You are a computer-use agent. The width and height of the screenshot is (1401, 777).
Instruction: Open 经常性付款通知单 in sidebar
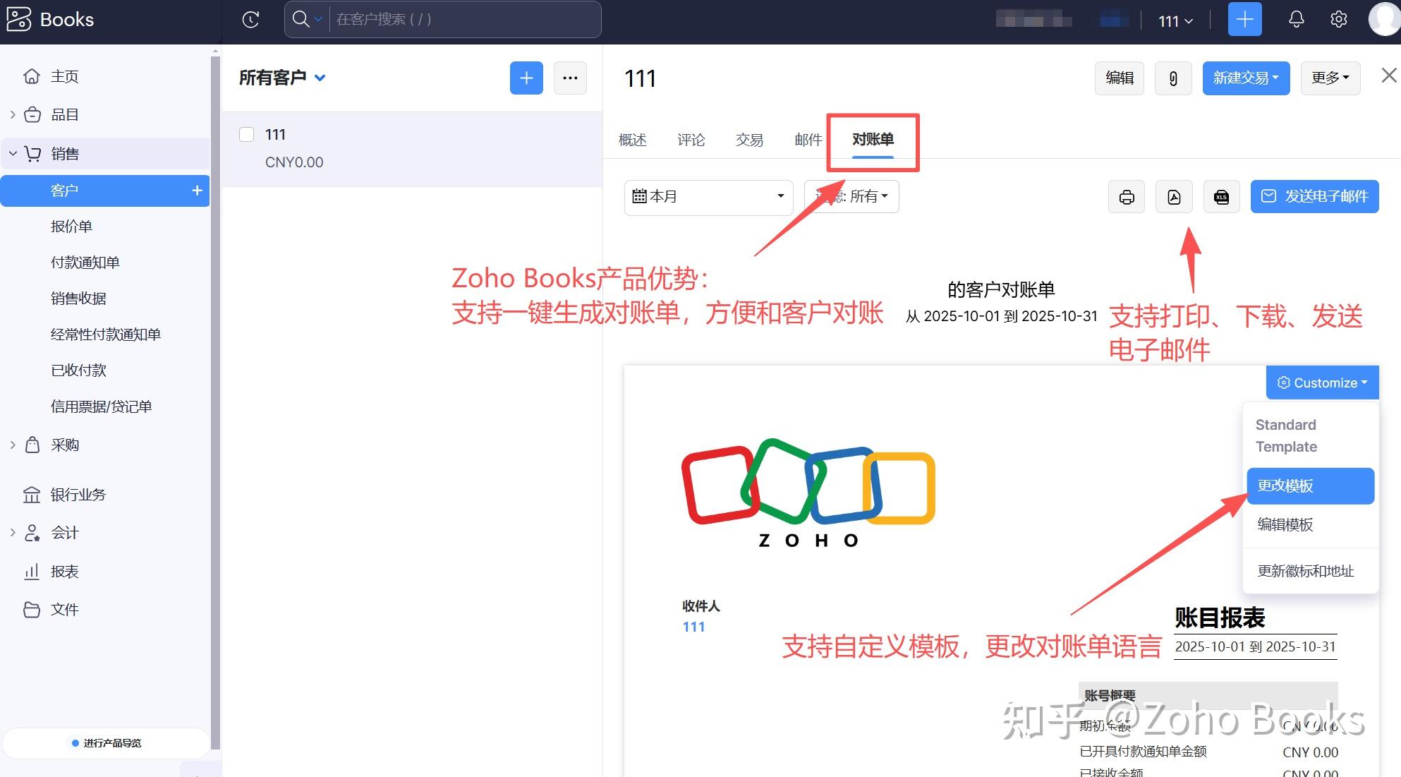[x=106, y=335]
